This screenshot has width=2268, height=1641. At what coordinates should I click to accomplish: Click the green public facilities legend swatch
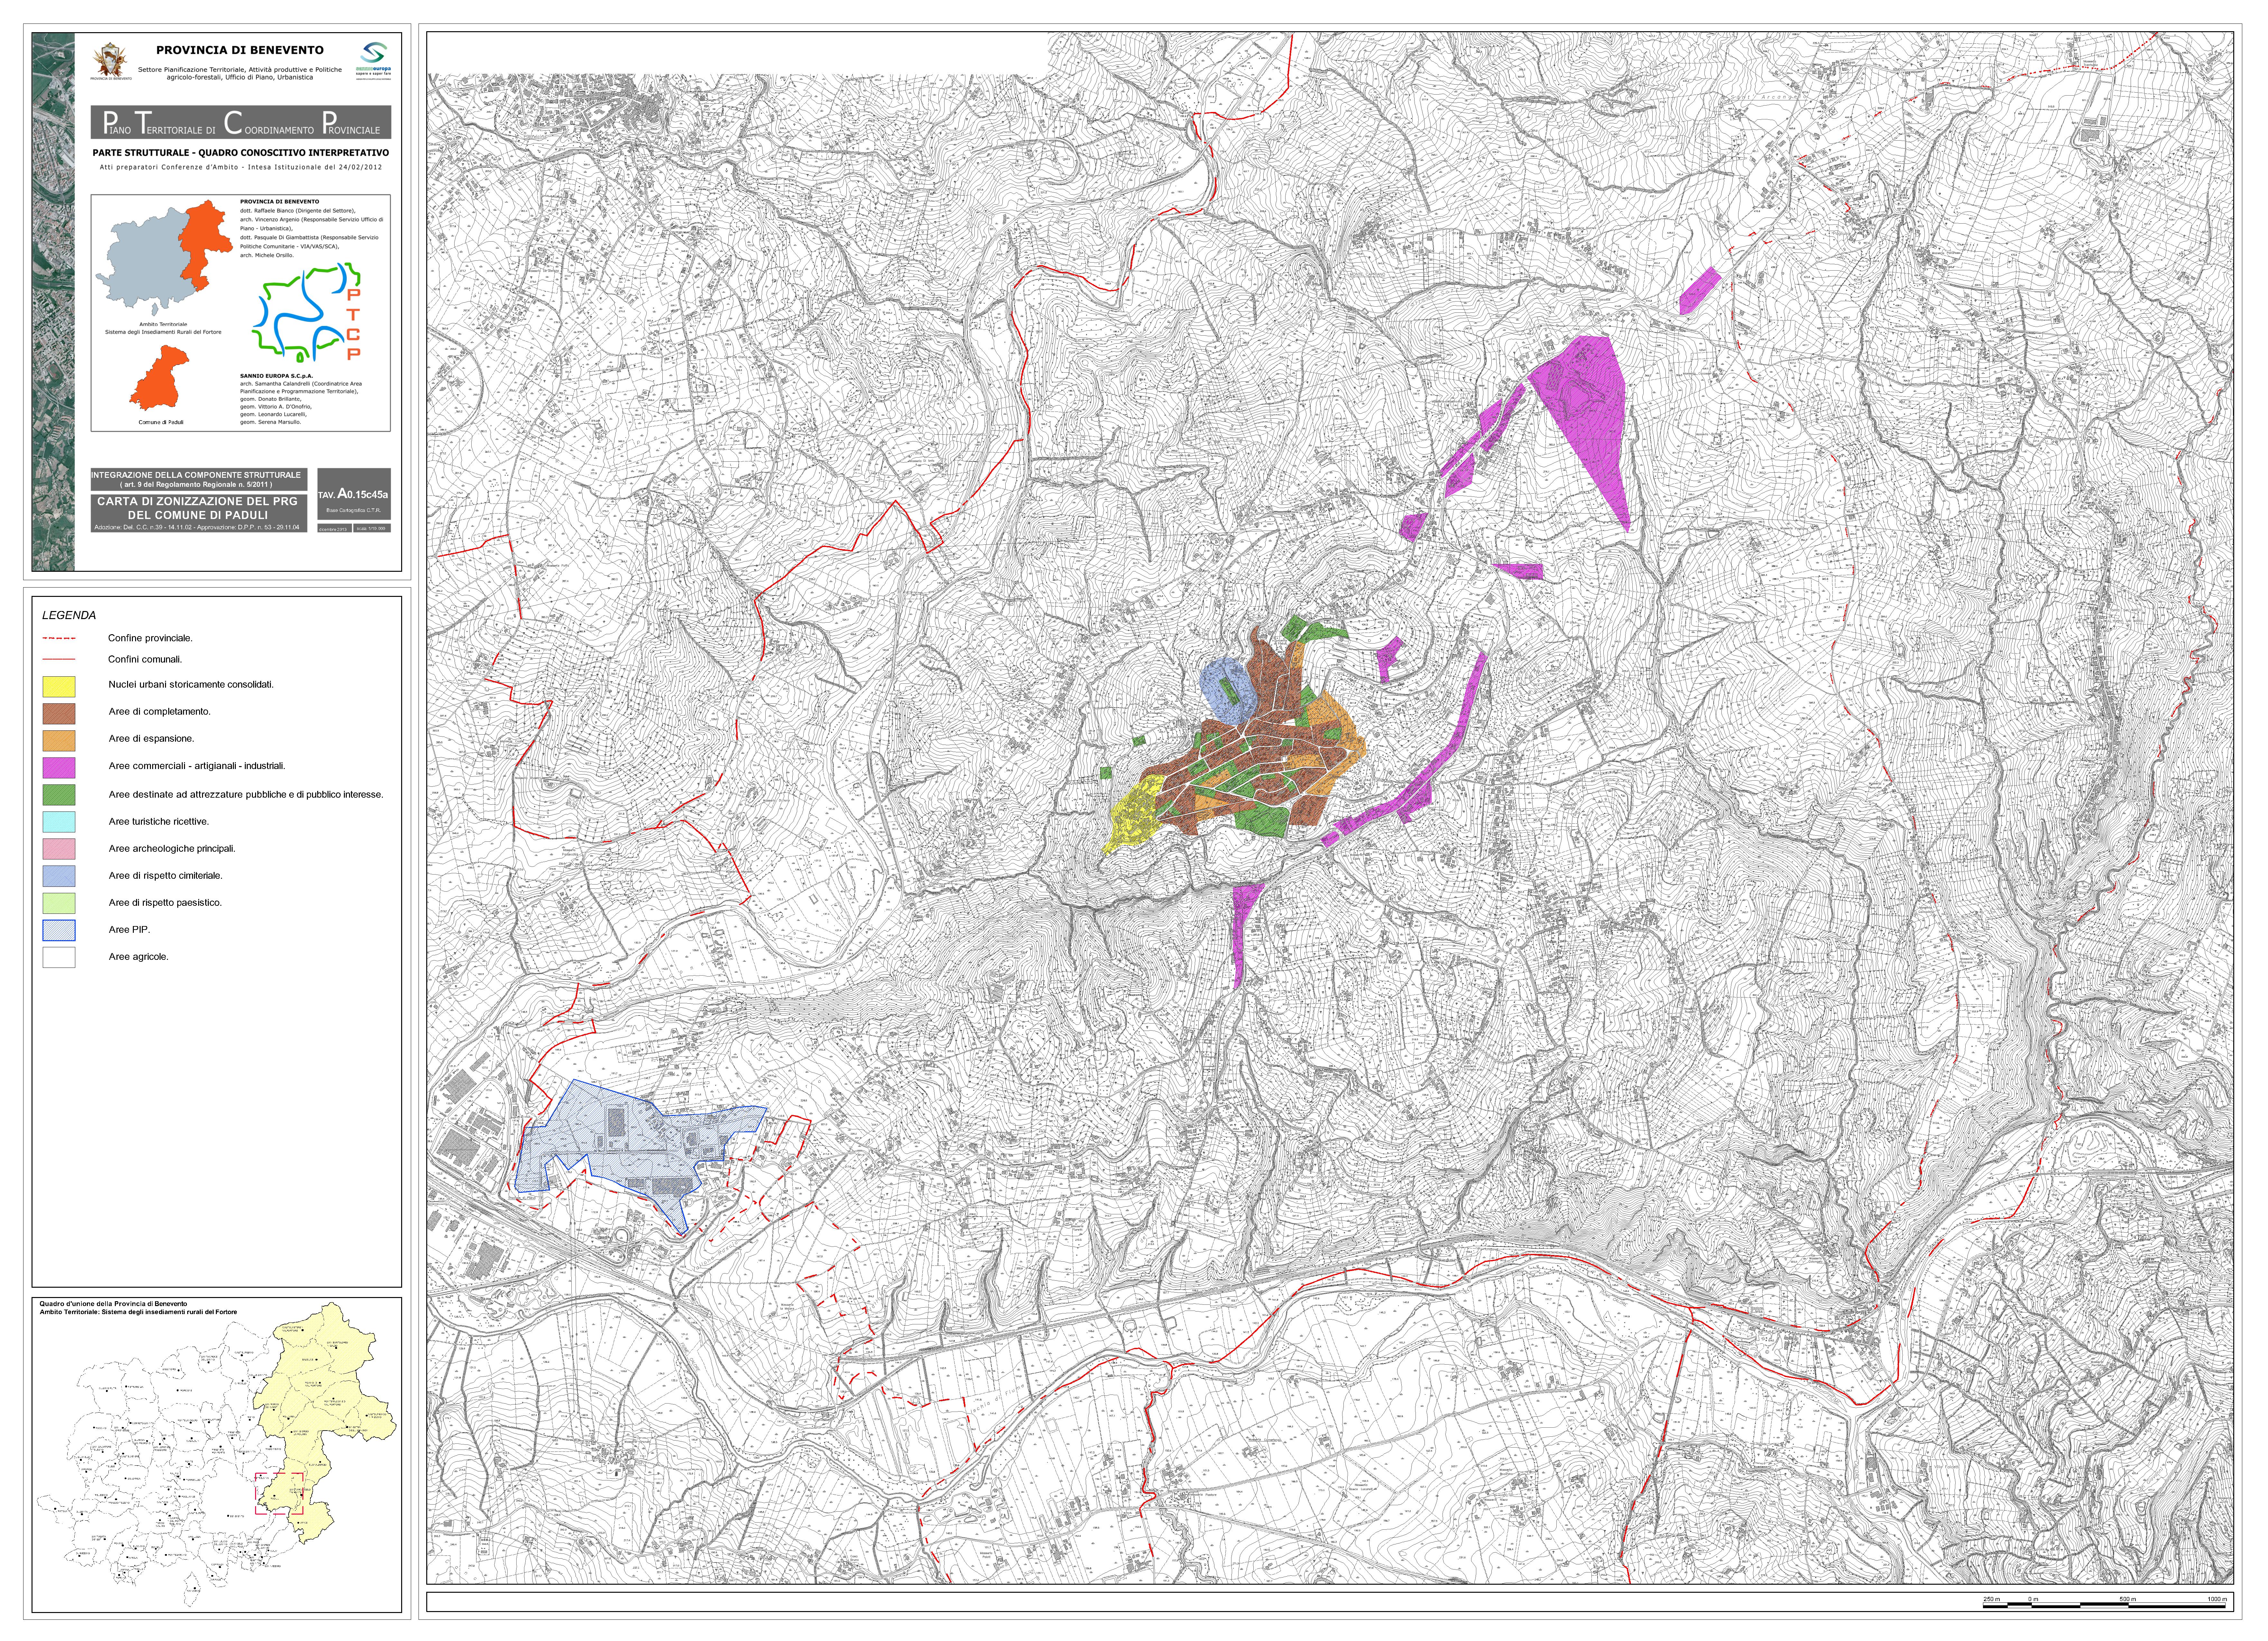(x=59, y=795)
